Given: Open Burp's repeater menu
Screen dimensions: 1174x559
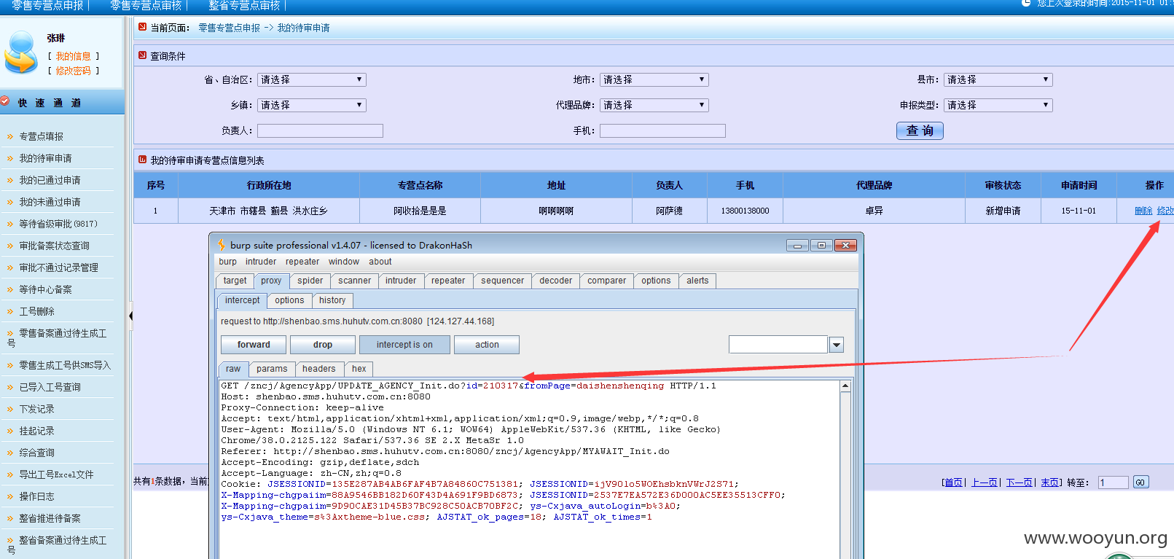Looking at the screenshot, I should tap(302, 262).
